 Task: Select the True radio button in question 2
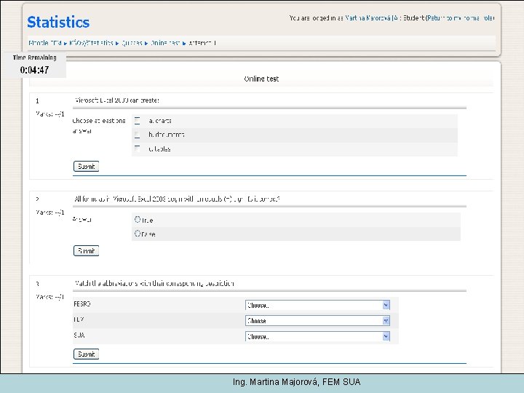coord(138,219)
